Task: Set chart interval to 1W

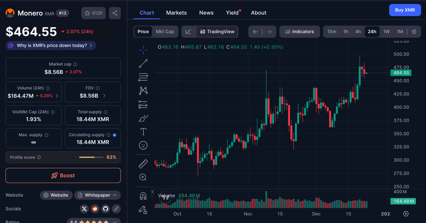Action: point(386,32)
